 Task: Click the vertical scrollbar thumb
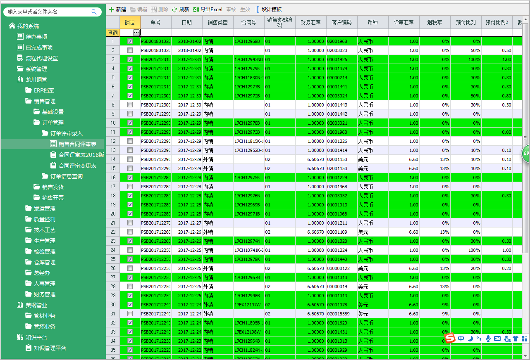526,139
